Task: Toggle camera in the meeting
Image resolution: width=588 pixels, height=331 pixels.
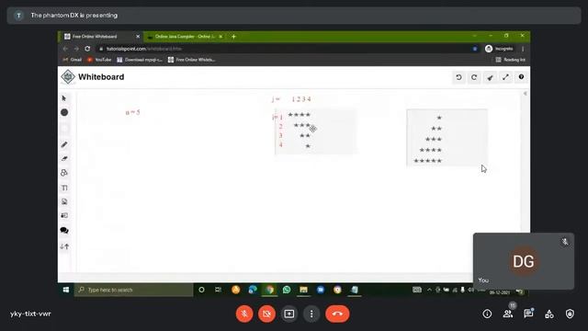Action: 266,314
